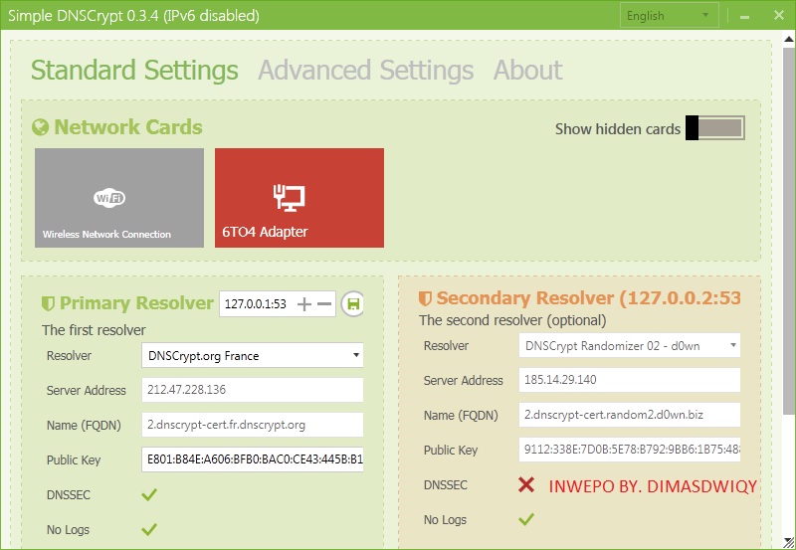Viewport: 796px width, 550px height.
Task: Click the text The second resolver (optional)
Action: point(512,320)
